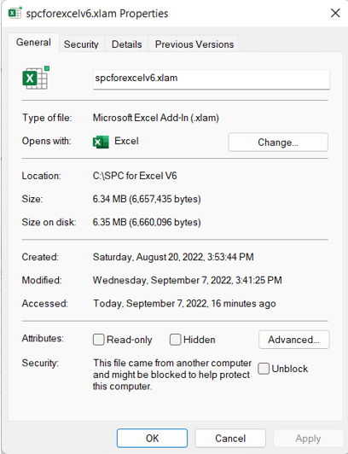Click the large Excel add-in file icon
Image resolution: width=348 pixels, height=454 pixels.
coord(36,78)
